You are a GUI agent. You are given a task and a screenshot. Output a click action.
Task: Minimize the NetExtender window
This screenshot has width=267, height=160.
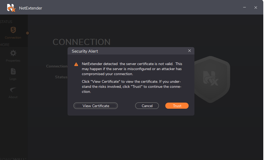244,7
